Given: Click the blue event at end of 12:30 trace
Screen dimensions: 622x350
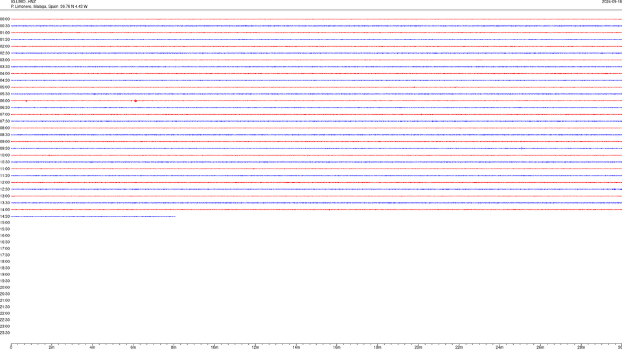Looking at the screenshot, I should coord(614,189).
